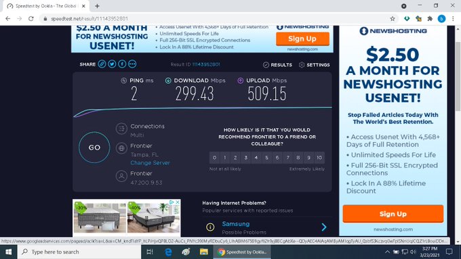Open notification action center
Screen dimensions: 461x259
449,252
